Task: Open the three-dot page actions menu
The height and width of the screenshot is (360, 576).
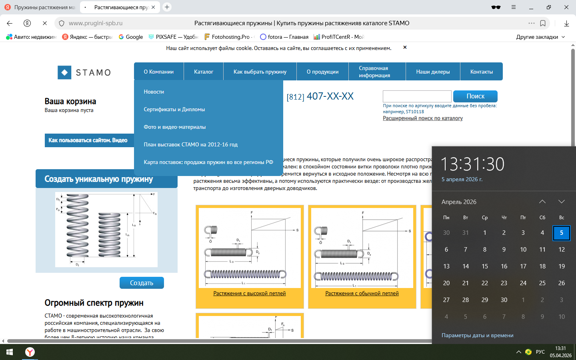Action: click(531, 23)
